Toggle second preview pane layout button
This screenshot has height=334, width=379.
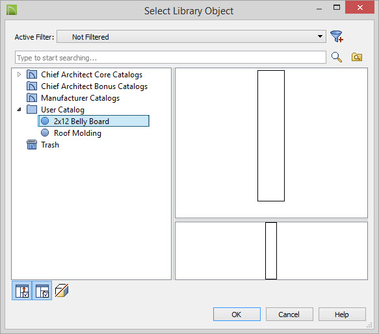tap(42, 290)
